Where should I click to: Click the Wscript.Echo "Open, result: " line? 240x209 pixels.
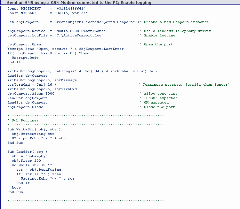(65, 49)
